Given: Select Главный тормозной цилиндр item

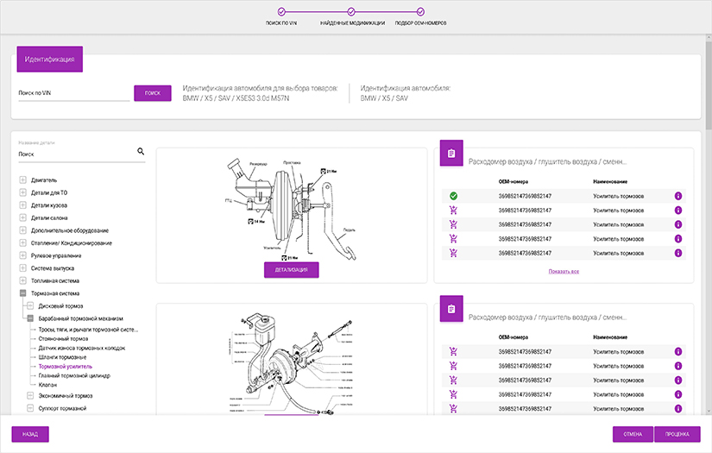Looking at the screenshot, I should (74, 375).
